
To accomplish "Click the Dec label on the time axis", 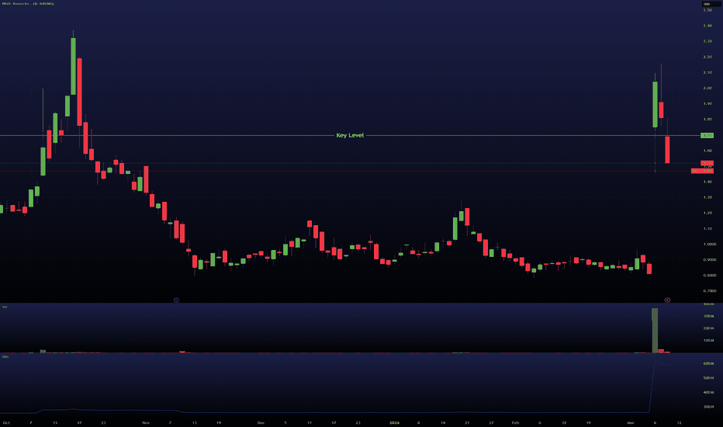I will tap(261, 423).
